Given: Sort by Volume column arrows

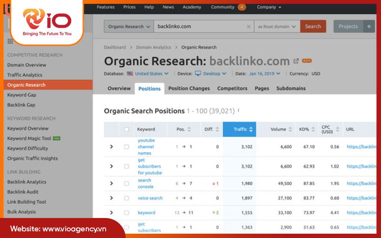Looking at the screenshot, I should click(290, 129).
